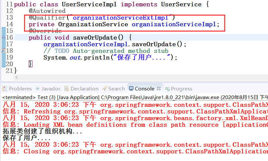268x161 pixels.
Task: Click the UserService interface name on line 11
Action: pos(181,4)
